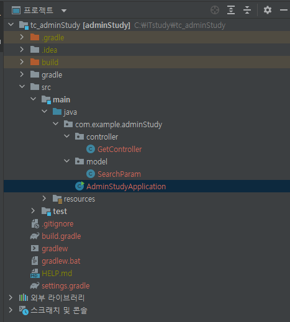Image resolution: width=290 pixels, height=322 pixels.
Task: Collapse the main source folder
Action: 33,99
